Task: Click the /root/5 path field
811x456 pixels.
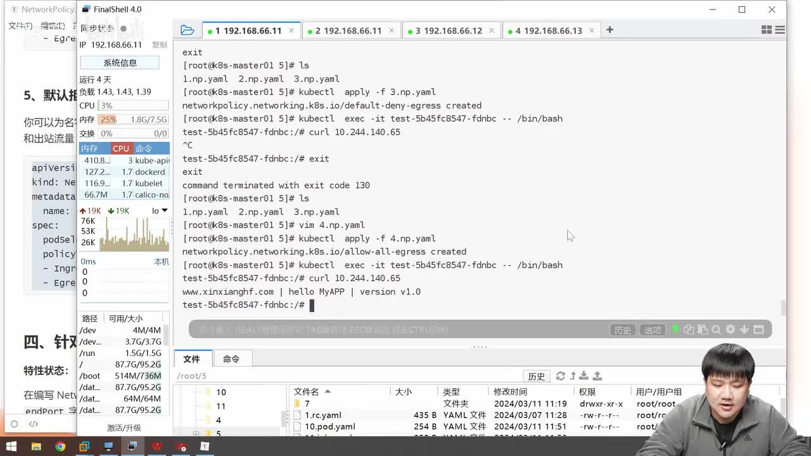Action: (348, 376)
